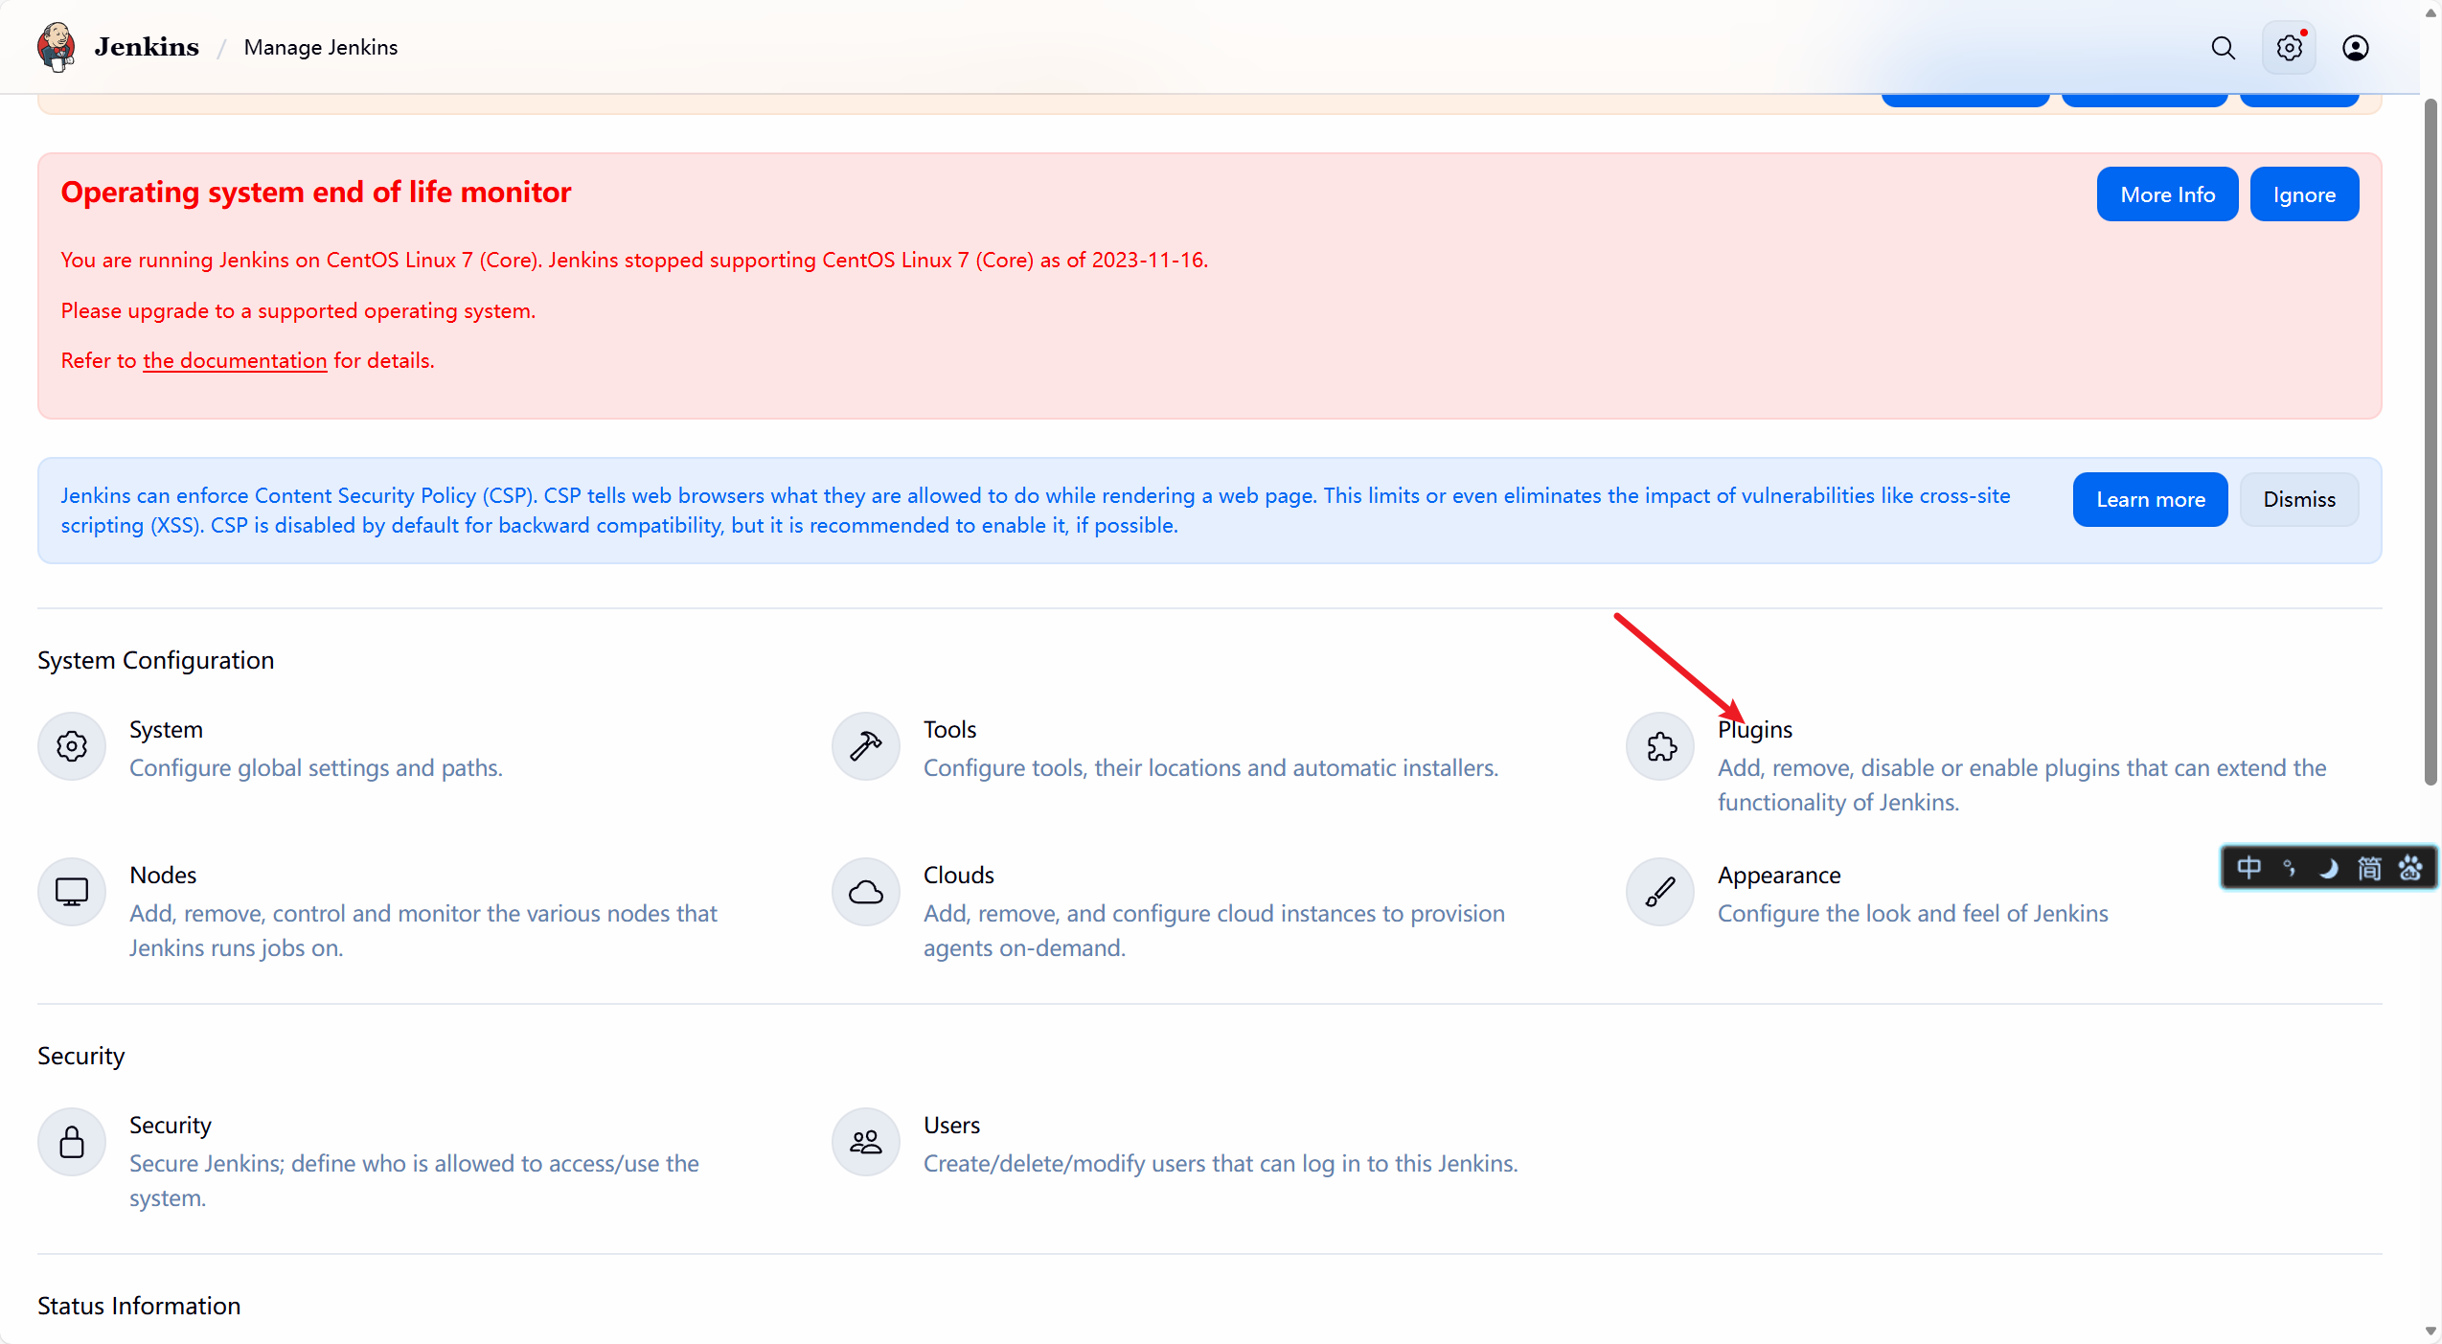Ignore the end of life warning
The height and width of the screenshot is (1344, 2442).
pos(2304,194)
